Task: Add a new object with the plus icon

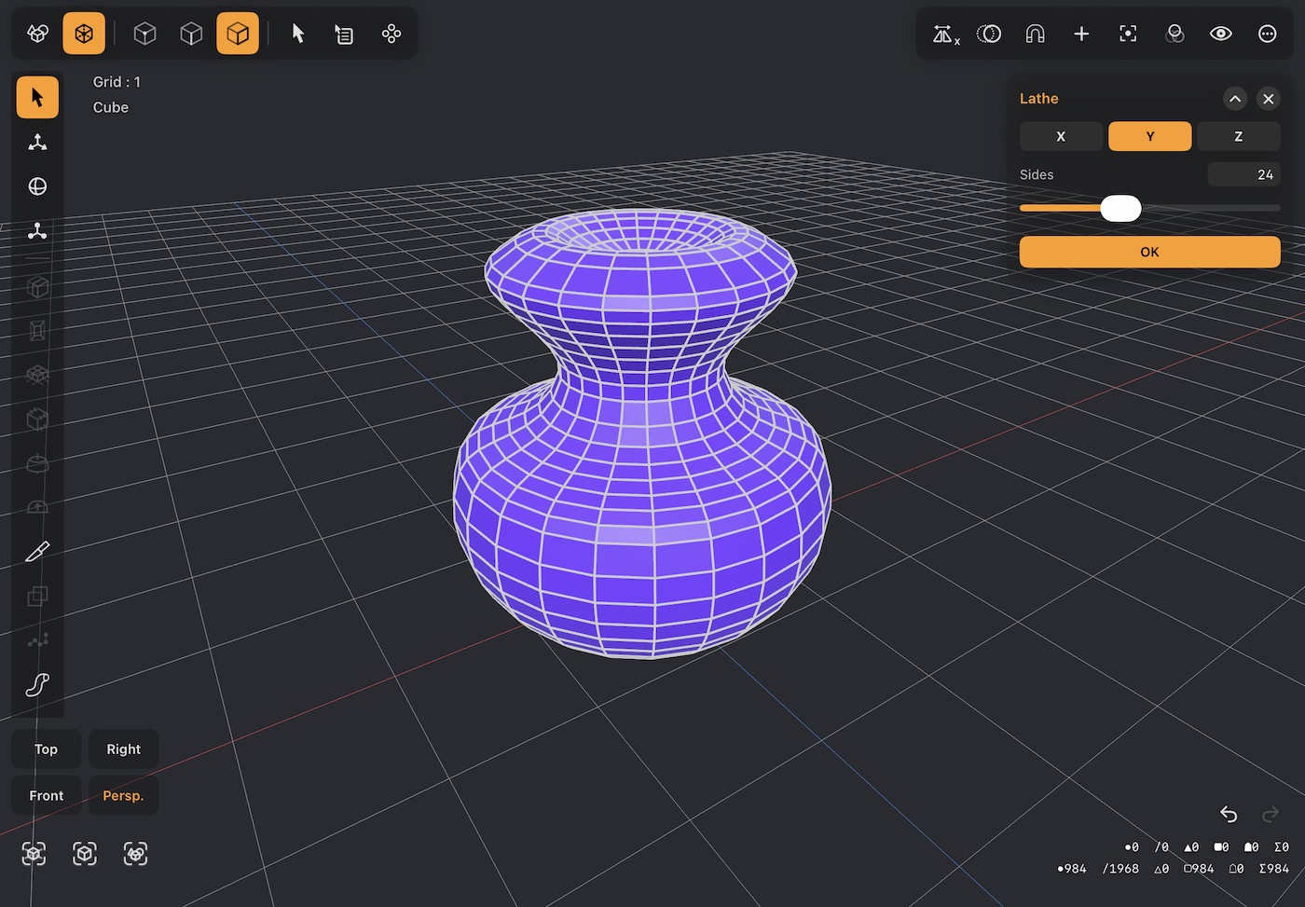Action: coord(1081,34)
